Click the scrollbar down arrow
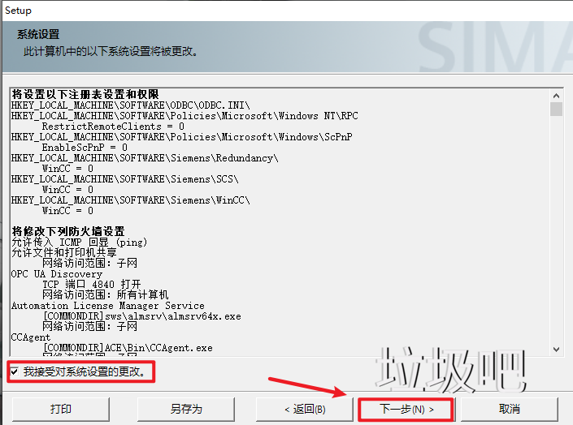The image size is (573, 425). [556, 349]
